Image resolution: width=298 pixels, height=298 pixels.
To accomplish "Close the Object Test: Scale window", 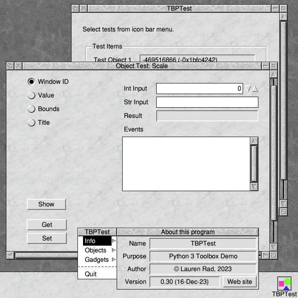I will [18, 66].
